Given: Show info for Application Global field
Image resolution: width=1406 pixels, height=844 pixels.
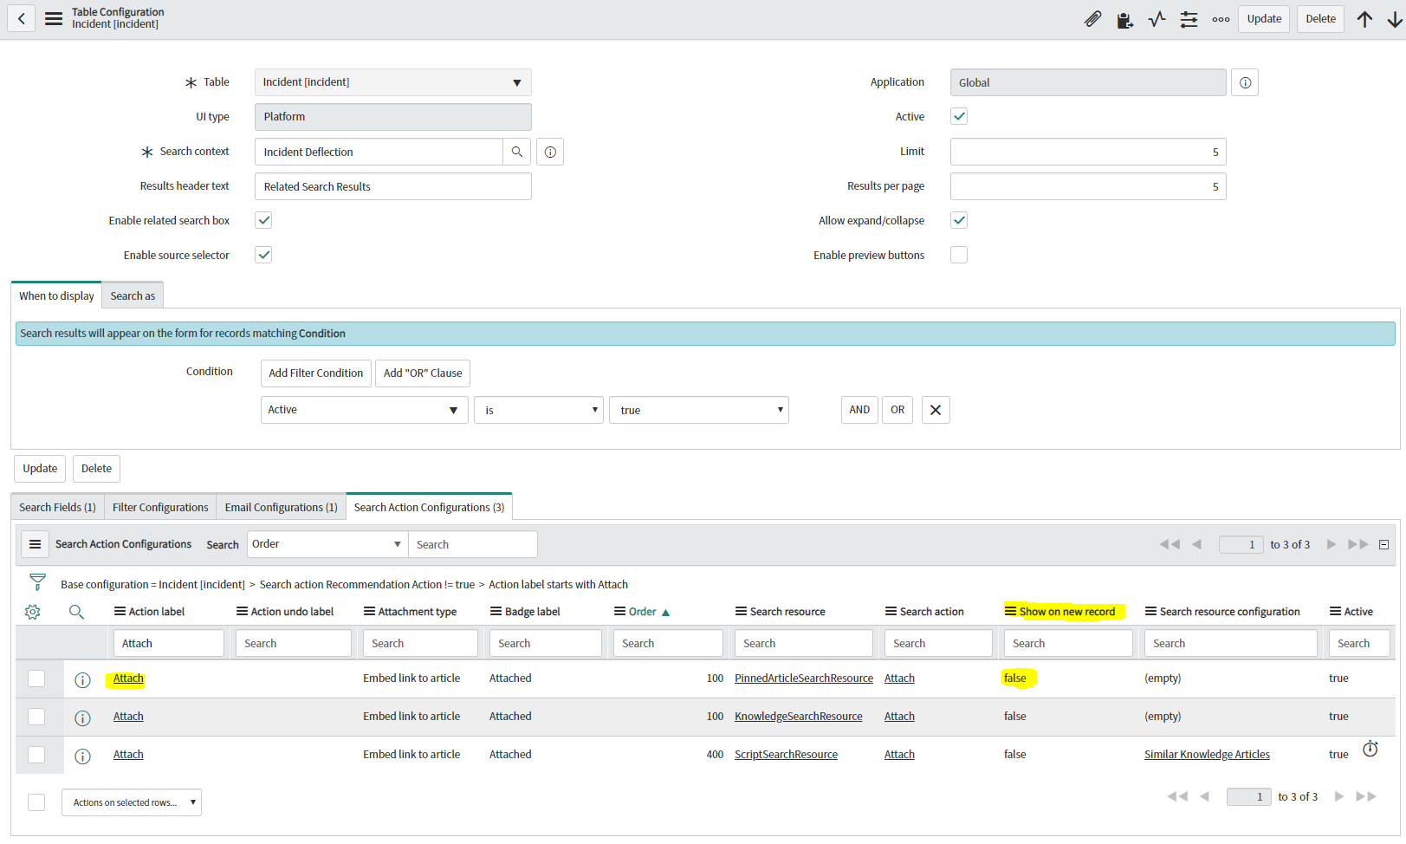Looking at the screenshot, I should 1245,82.
